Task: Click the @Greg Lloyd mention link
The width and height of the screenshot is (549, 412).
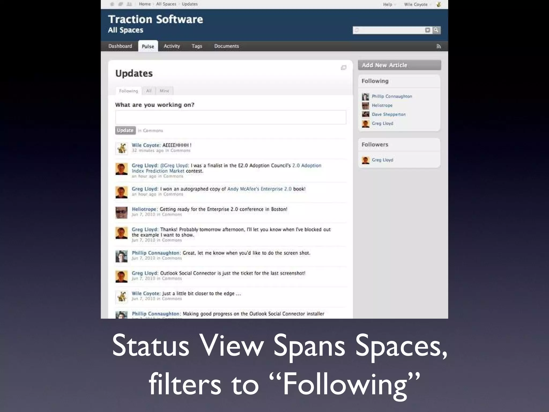Action: click(x=174, y=165)
